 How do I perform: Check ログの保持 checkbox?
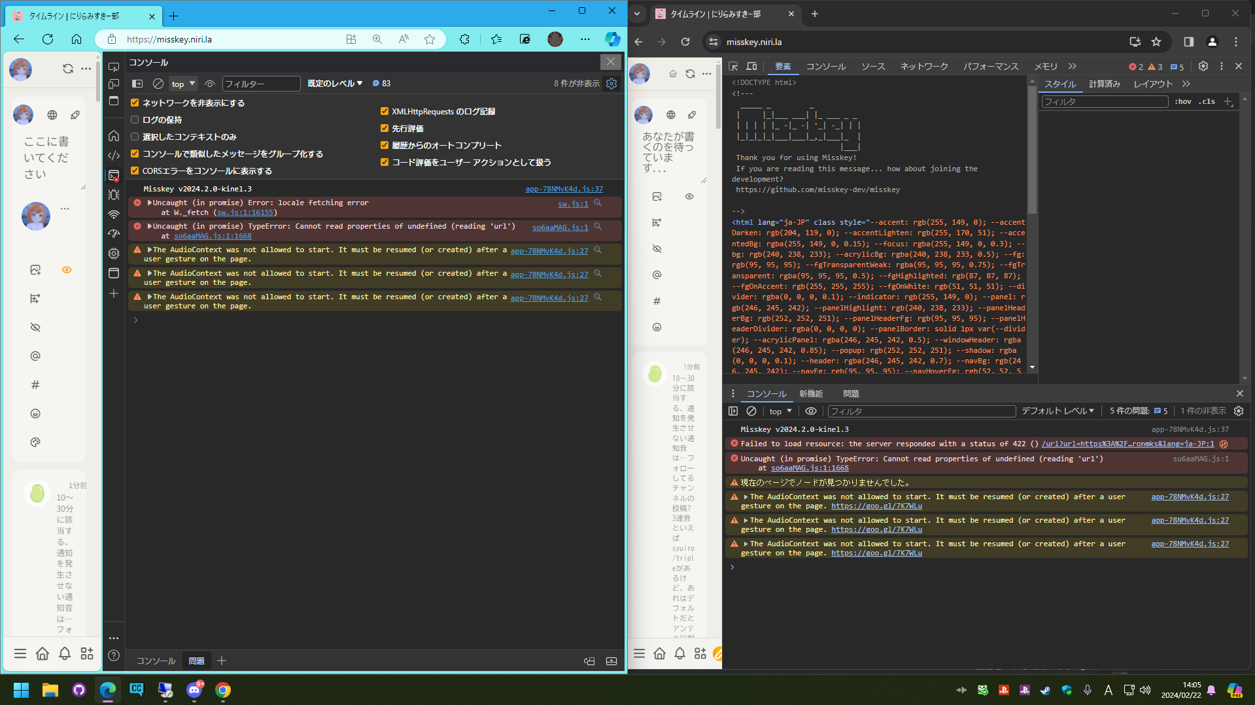135,120
